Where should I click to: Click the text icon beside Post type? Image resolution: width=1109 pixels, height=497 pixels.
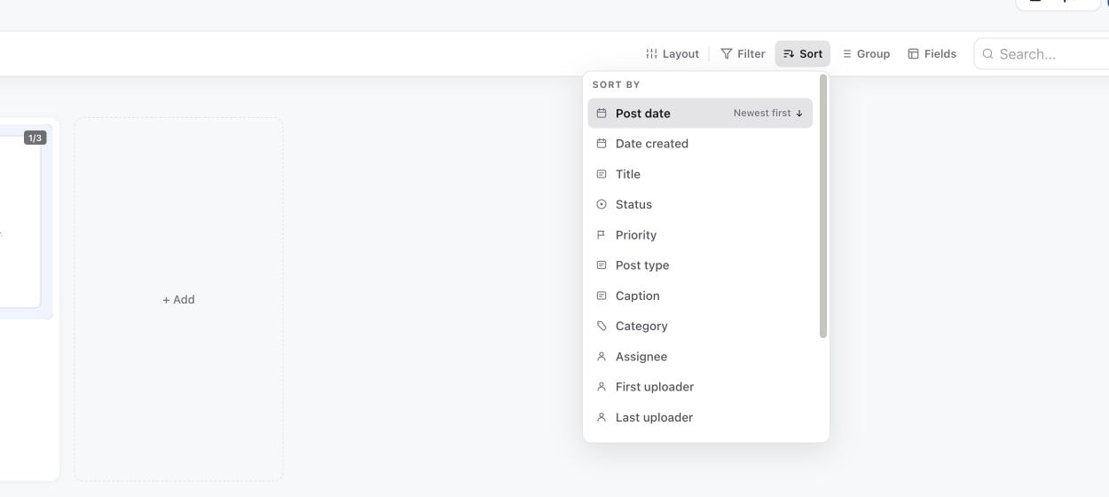(602, 265)
